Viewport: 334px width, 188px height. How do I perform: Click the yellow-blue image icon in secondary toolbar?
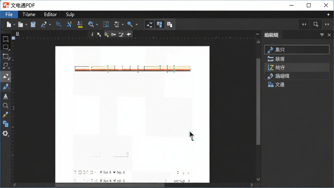coord(106,35)
